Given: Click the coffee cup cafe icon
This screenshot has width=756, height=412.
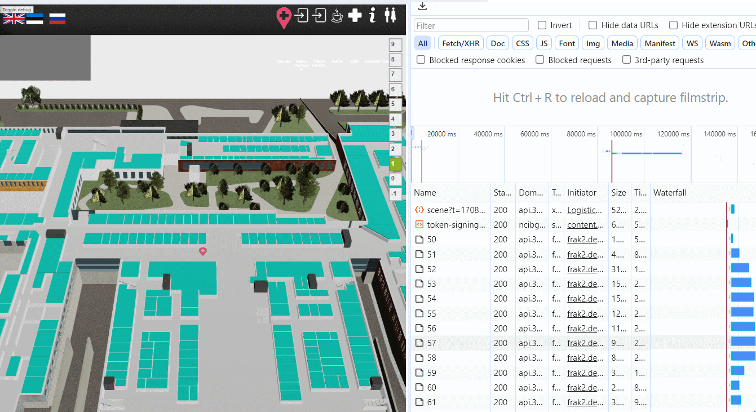Looking at the screenshot, I should point(337,15).
